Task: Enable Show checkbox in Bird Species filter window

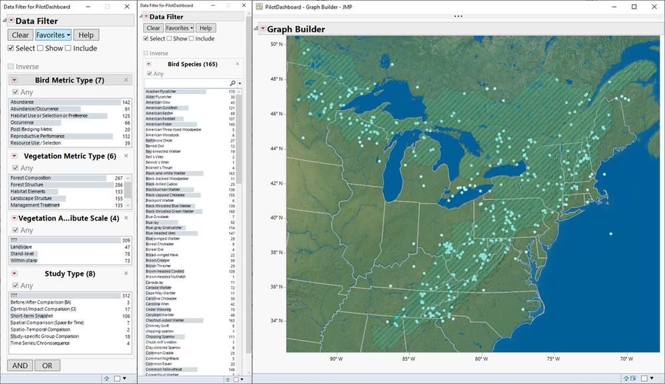Action: pyautogui.click(x=169, y=39)
